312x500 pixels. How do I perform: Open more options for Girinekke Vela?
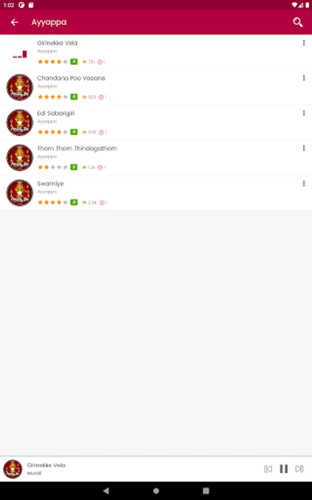click(x=304, y=43)
